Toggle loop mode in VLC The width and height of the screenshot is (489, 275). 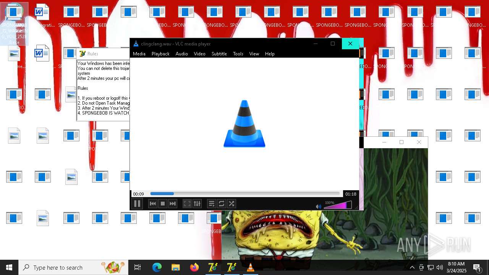[222, 204]
